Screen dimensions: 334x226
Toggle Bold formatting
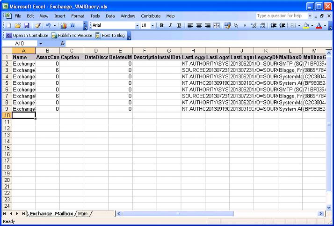pyautogui.click(x=161, y=25)
